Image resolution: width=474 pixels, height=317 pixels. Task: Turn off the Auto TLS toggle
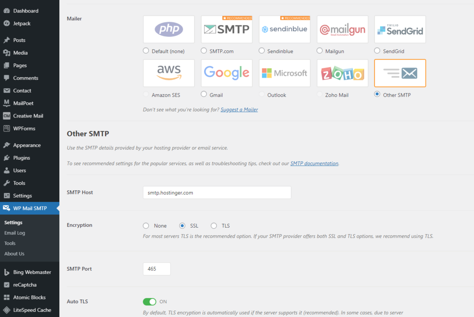150,302
